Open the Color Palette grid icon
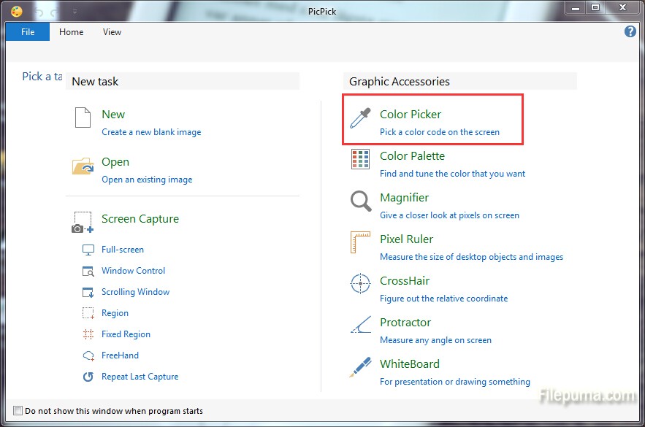Screen dimensions: 645x427 point(360,160)
